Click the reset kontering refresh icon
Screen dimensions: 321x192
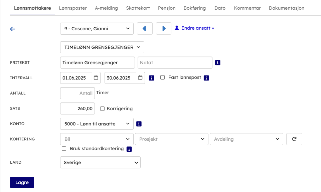pyautogui.click(x=294, y=139)
